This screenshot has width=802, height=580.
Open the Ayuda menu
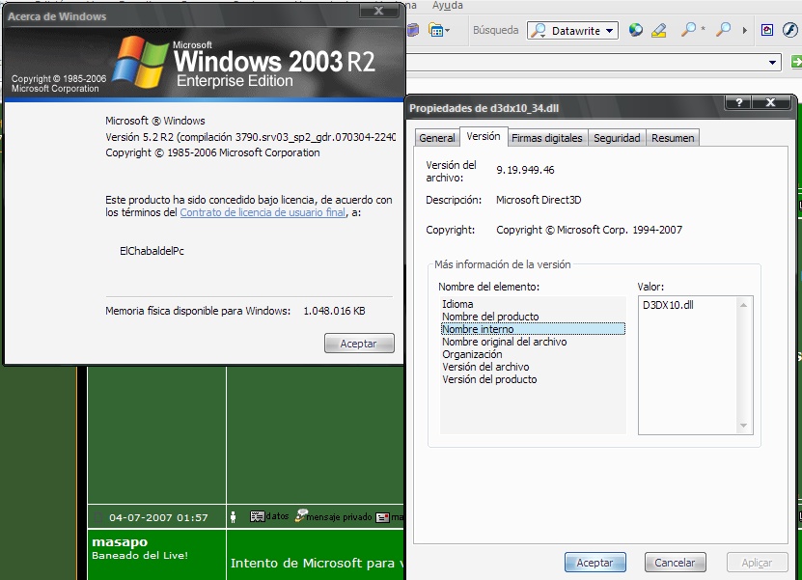(448, 5)
